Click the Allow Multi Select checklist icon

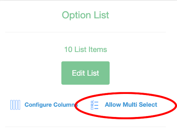(94, 105)
